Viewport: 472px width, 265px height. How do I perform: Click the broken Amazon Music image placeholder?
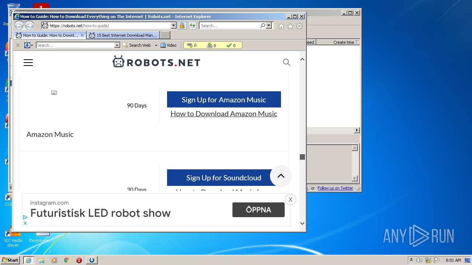click(x=54, y=93)
